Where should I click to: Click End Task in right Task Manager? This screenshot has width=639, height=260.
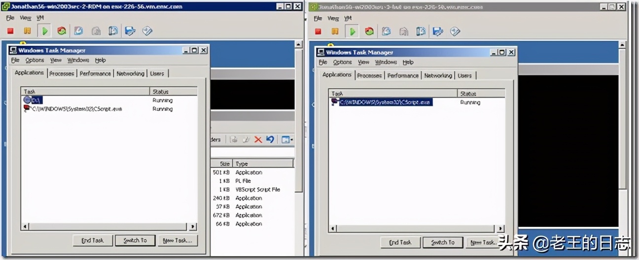[400, 242]
